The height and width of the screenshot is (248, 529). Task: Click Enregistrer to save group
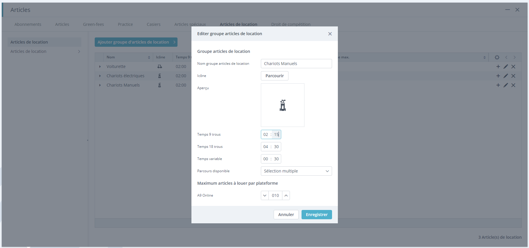317,215
